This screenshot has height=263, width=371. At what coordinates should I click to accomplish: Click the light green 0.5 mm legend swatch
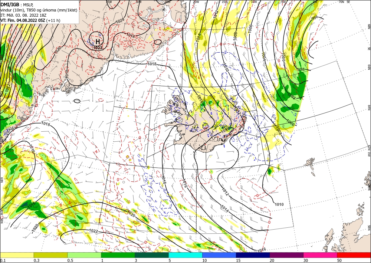(x=84, y=255)
